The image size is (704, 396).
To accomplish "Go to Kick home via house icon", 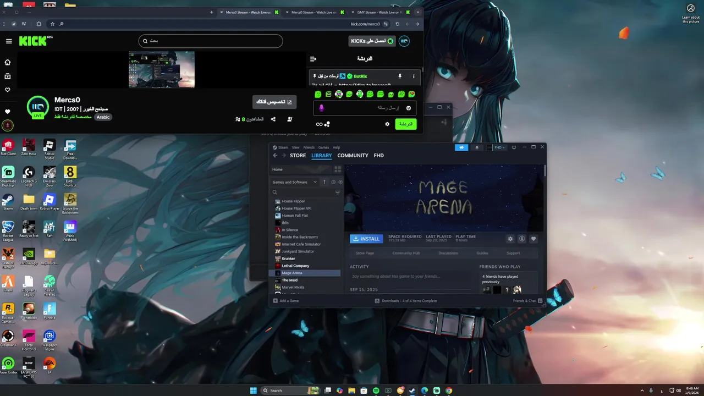I will 8,62.
